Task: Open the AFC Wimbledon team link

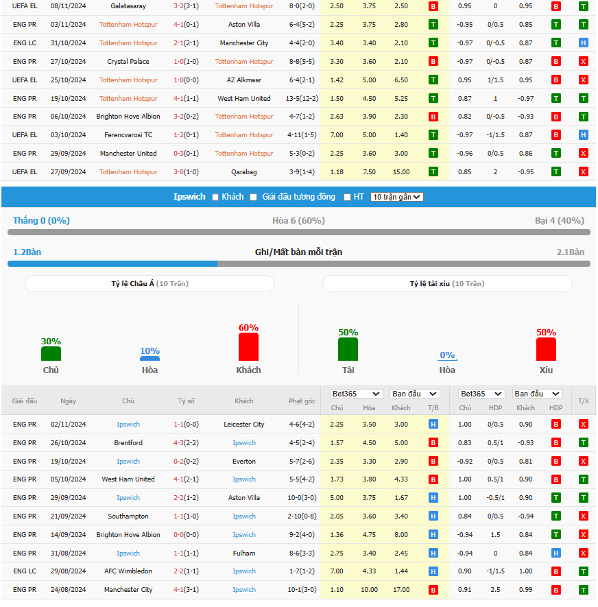Action: click(x=128, y=571)
